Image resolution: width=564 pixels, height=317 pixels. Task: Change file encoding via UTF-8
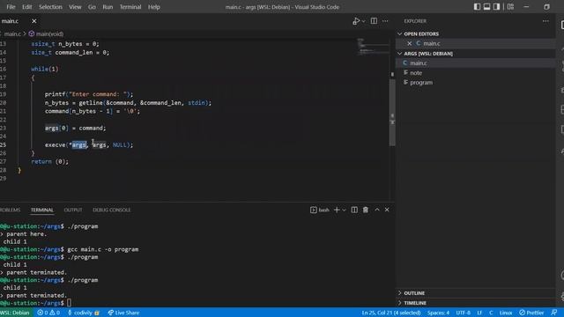point(463,313)
